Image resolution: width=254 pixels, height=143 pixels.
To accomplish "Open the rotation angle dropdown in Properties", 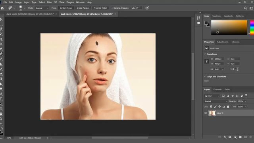I will click(x=223, y=69).
